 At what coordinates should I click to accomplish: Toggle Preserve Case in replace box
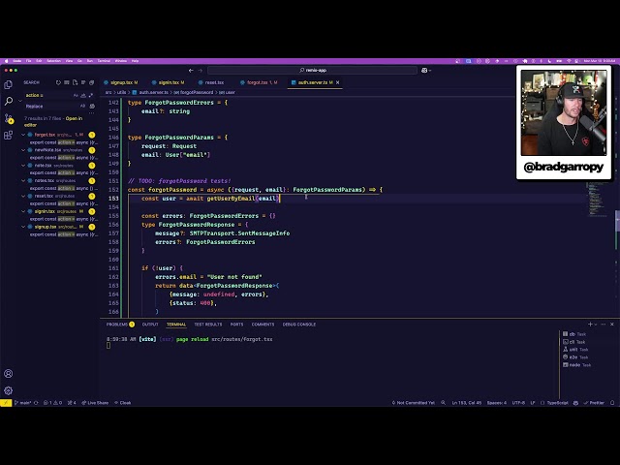coord(82,106)
